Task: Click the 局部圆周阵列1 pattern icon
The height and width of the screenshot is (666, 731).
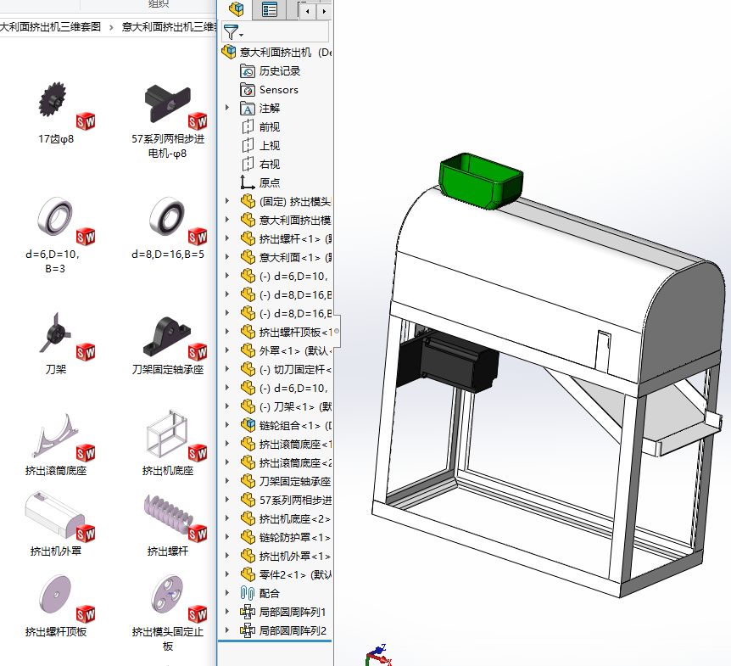Action: (247, 612)
